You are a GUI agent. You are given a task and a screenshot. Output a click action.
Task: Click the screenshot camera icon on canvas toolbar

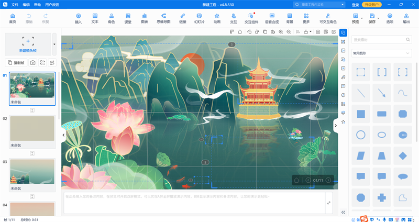pyautogui.click(x=318, y=32)
